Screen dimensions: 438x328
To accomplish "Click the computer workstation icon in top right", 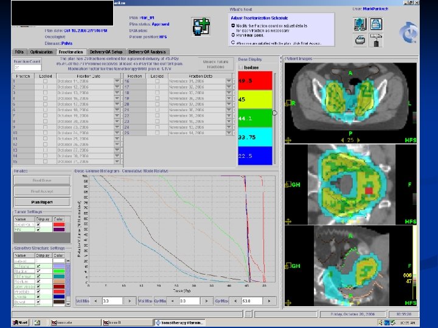I will click(x=360, y=24).
